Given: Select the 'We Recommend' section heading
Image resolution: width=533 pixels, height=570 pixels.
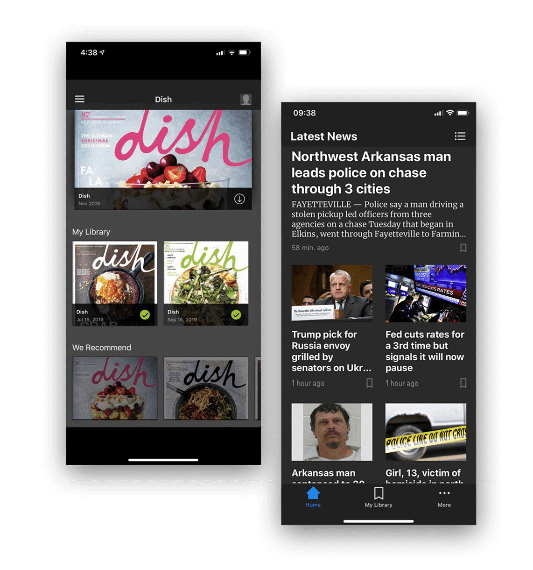Looking at the screenshot, I should tap(102, 348).
